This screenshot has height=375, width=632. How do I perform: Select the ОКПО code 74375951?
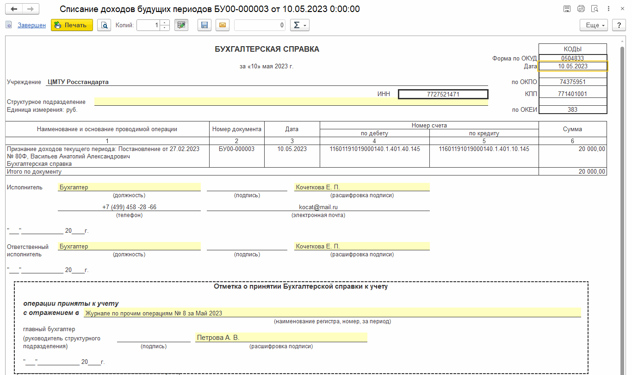coord(573,82)
